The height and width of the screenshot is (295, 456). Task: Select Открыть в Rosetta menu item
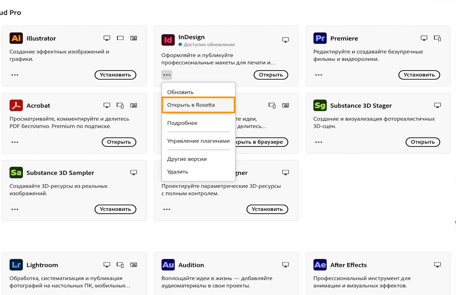pos(198,105)
